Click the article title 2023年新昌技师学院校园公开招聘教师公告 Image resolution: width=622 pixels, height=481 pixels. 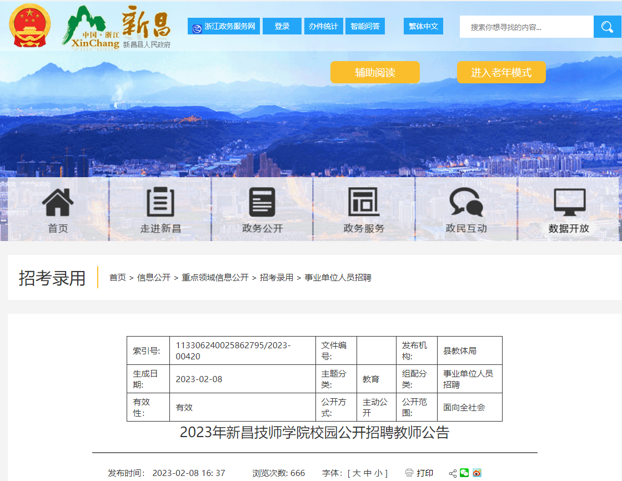point(314,432)
